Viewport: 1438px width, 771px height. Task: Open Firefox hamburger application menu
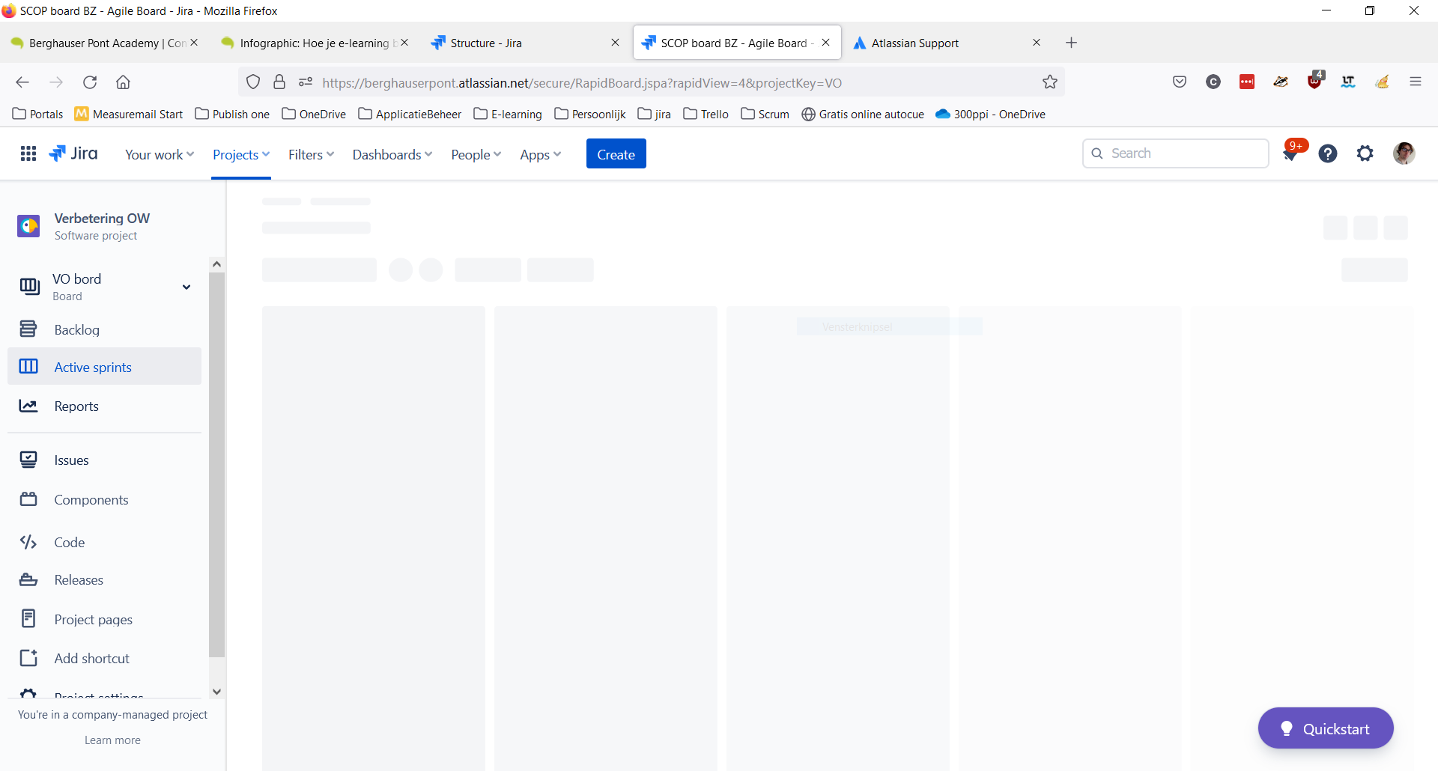point(1416,82)
